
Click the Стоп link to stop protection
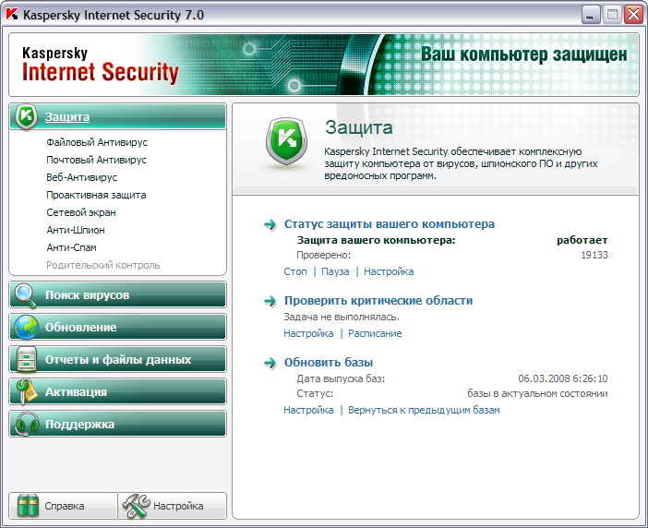coord(294,271)
